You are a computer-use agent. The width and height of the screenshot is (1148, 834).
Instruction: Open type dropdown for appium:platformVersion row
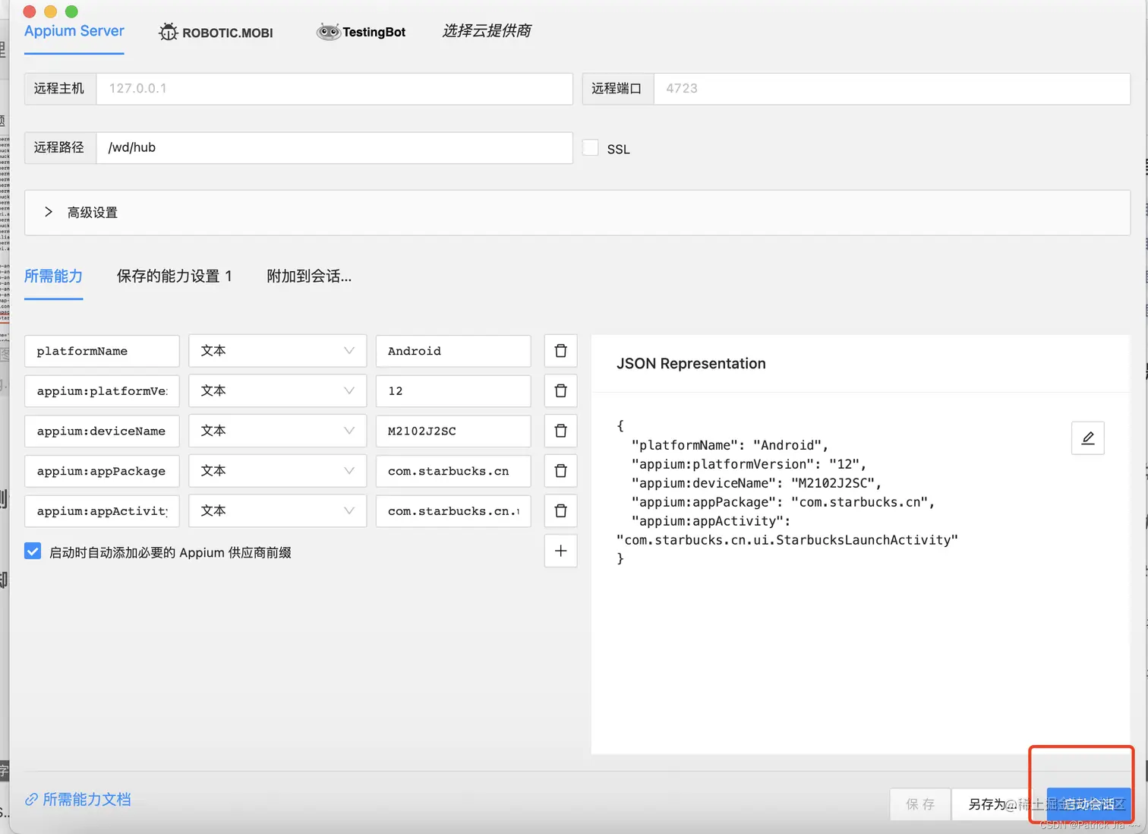point(277,390)
